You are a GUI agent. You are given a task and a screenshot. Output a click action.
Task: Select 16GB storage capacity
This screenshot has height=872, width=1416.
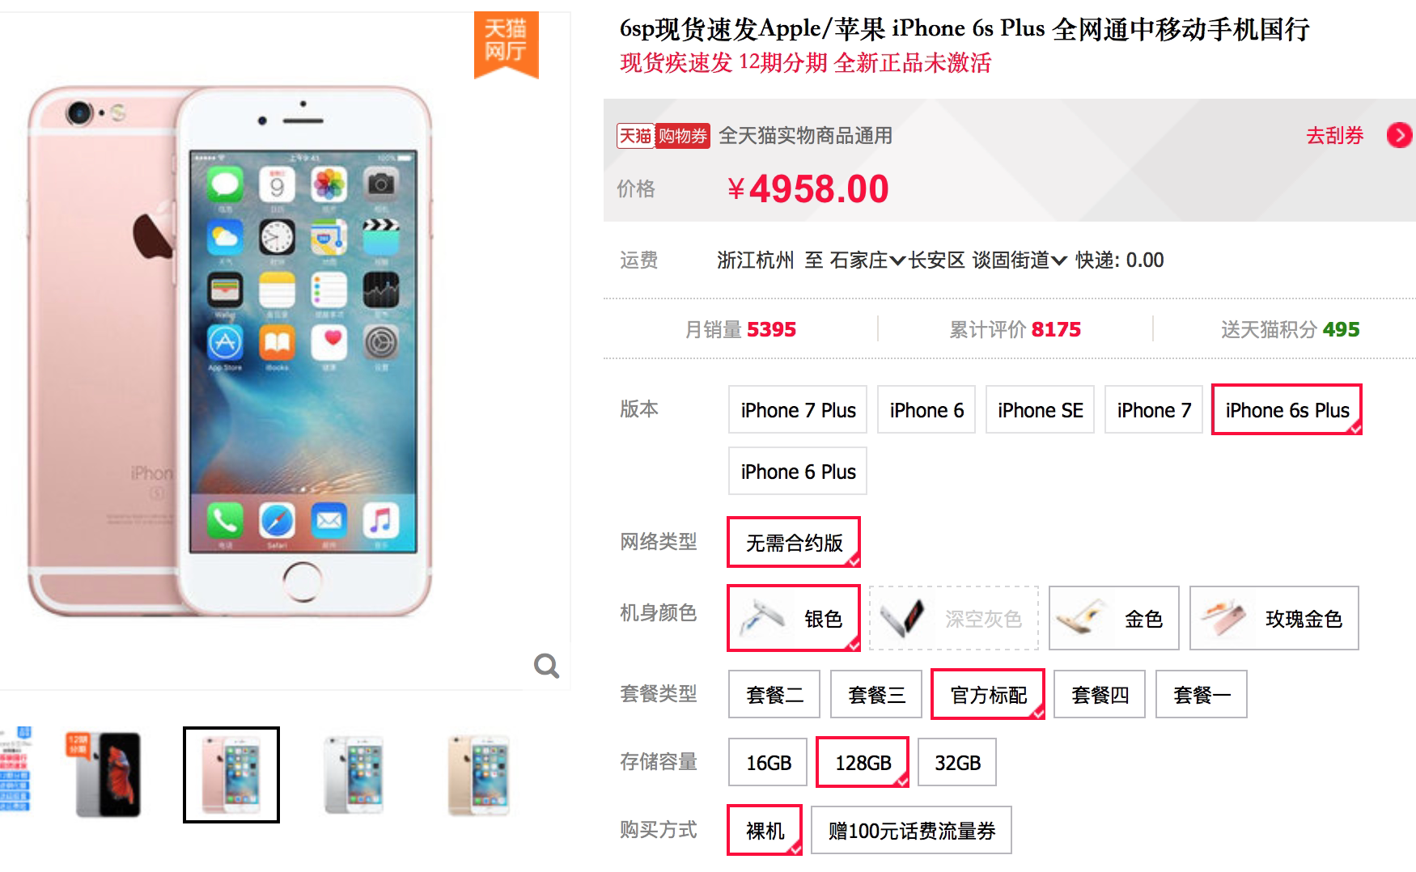(768, 762)
